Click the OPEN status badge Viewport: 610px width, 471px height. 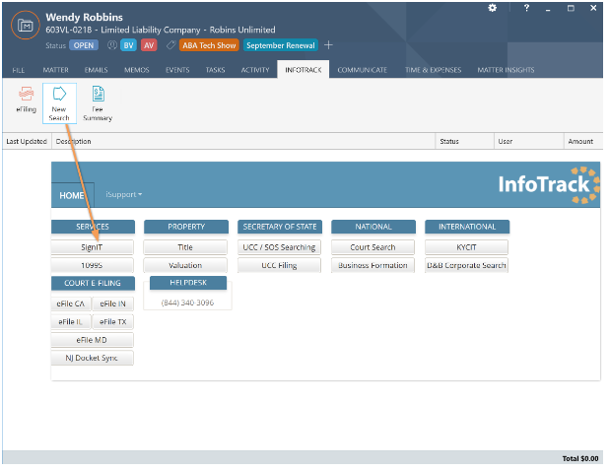84,45
